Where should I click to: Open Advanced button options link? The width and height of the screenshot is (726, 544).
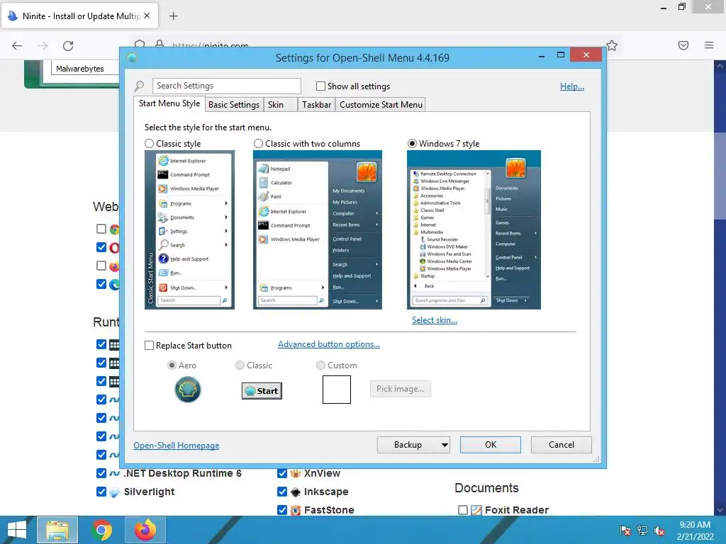329,344
